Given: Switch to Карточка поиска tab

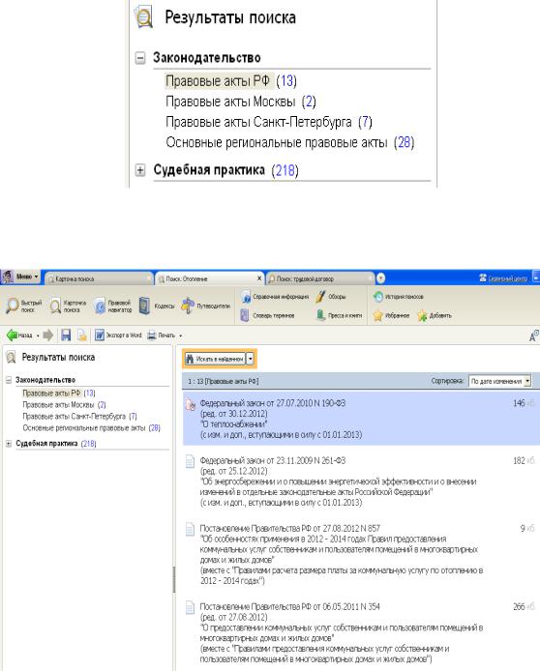Looking at the screenshot, I should (x=99, y=278).
